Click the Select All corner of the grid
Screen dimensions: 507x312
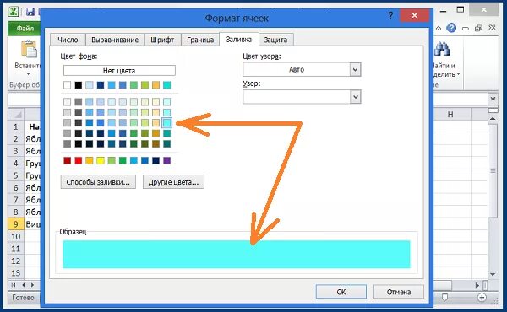click(16, 114)
